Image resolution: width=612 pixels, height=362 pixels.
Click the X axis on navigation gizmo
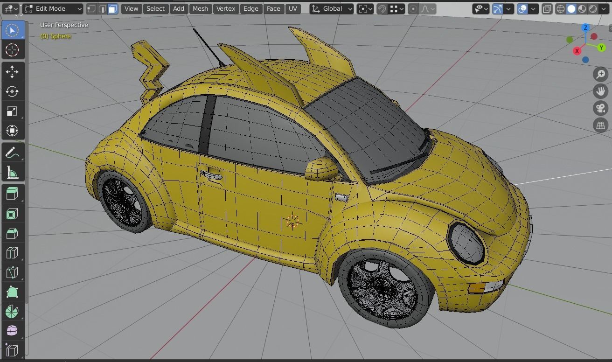577,51
